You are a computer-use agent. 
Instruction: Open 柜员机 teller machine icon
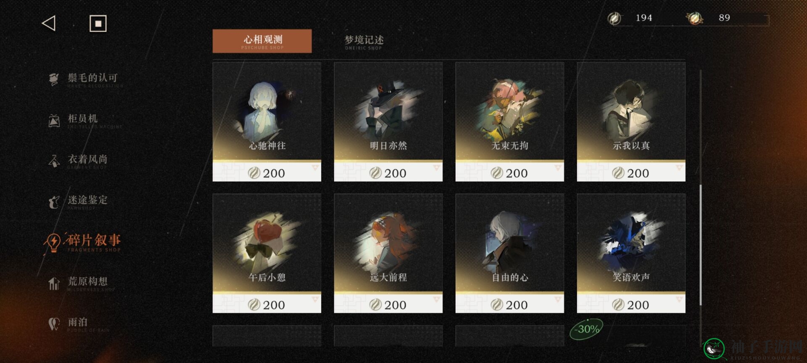pyautogui.click(x=54, y=120)
